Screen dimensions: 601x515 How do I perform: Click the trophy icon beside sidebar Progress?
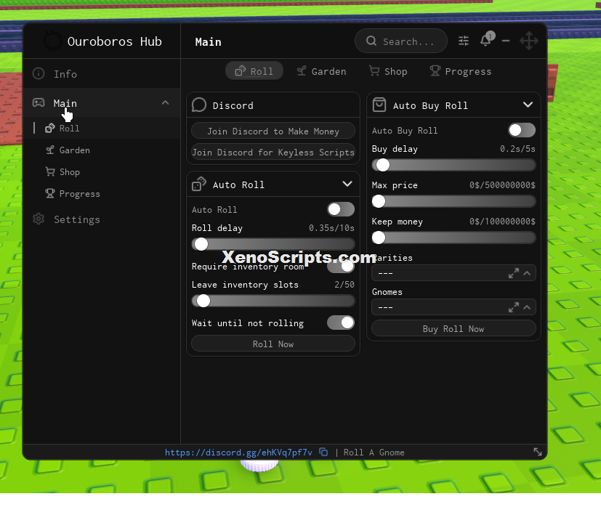point(50,193)
